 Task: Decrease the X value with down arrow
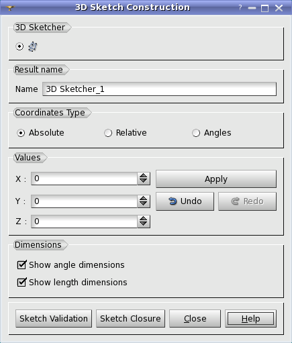(144, 181)
